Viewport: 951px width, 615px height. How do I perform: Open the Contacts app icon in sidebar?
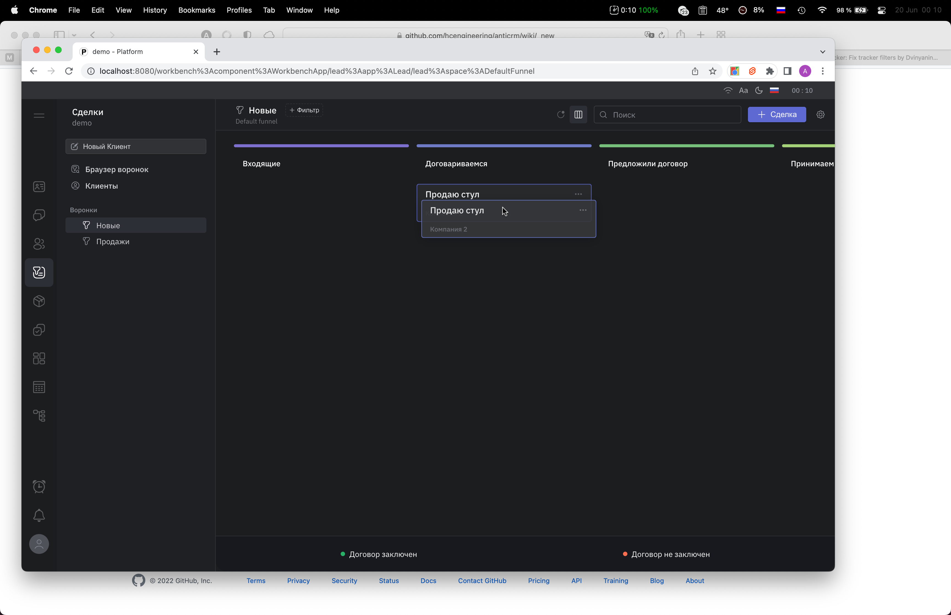[x=39, y=186]
